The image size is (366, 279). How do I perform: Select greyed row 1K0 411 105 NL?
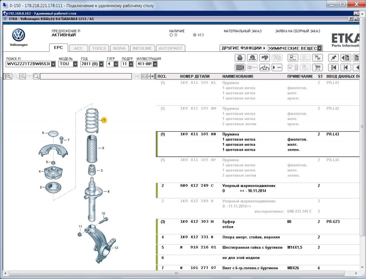click(258, 93)
